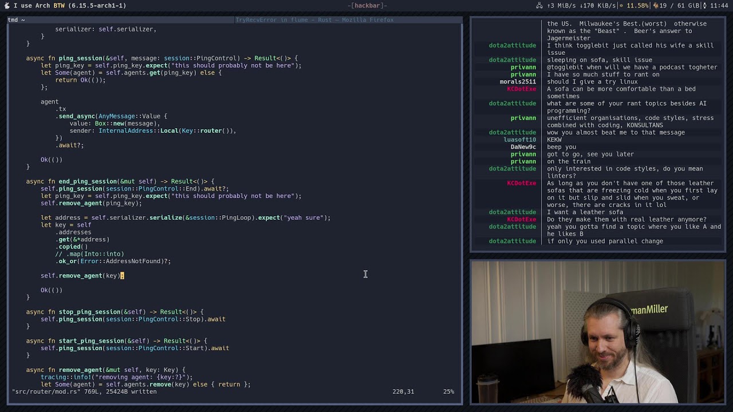Viewport: 733px width, 412px height.
Task: Click 'self.ping_session(session::PingControl::Stop).await' line
Action: point(133,319)
